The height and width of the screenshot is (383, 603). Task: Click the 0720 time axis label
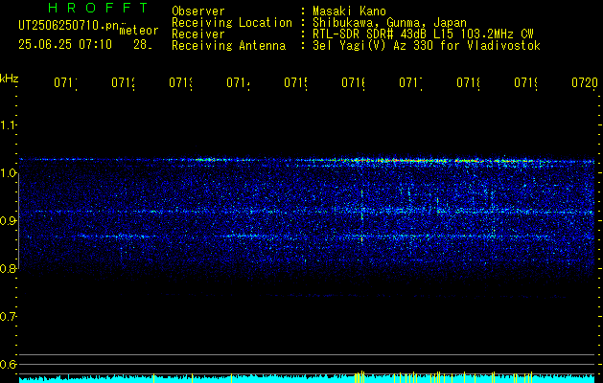(x=585, y=83)
